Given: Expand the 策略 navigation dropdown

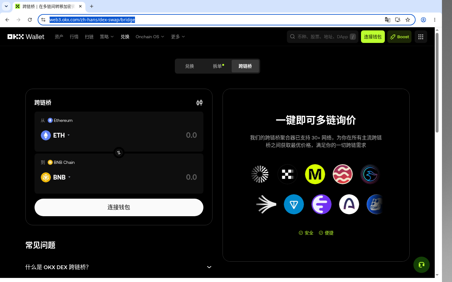Looking at the screenshot, I should [x=107, y=37].
